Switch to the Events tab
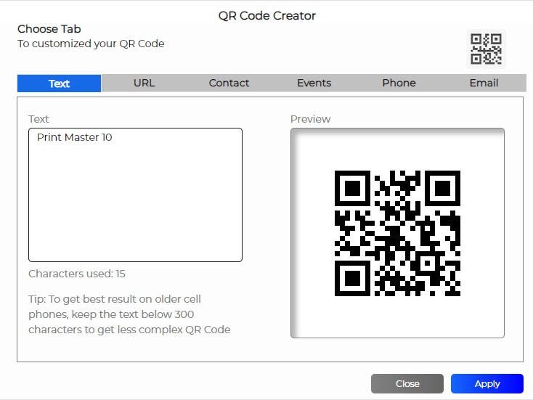This screenshot has height=400, width=533. (x=314, y=83)
